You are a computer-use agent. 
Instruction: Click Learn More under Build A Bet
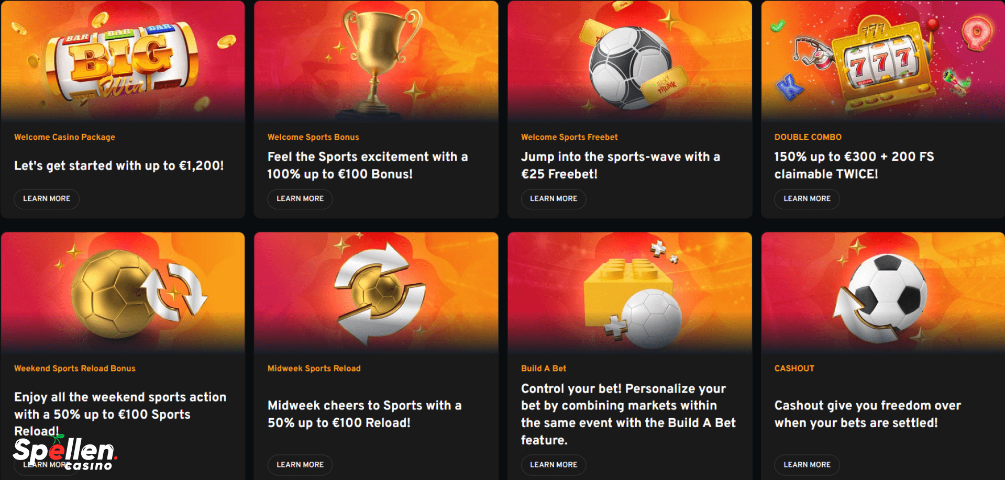click(554, 465)
